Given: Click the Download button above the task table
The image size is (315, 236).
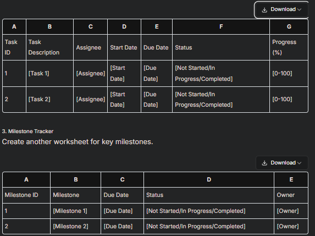Looking at the screenshot, I should pos(281,9).
